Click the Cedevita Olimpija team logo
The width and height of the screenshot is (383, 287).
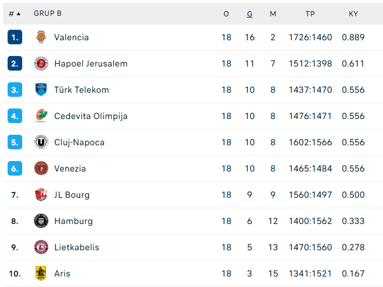click(x=41, y=116)
